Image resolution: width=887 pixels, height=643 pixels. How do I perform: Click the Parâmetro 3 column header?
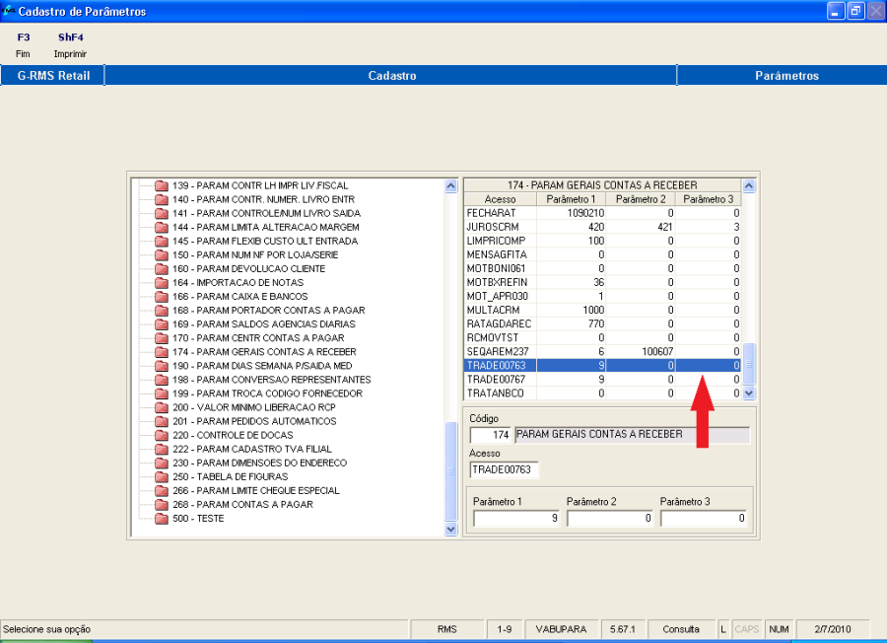click(708, 199)
